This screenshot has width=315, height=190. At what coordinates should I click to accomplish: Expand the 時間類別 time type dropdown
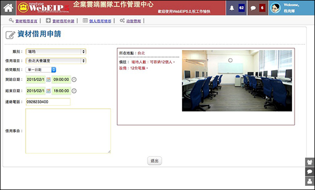(41, 70)
